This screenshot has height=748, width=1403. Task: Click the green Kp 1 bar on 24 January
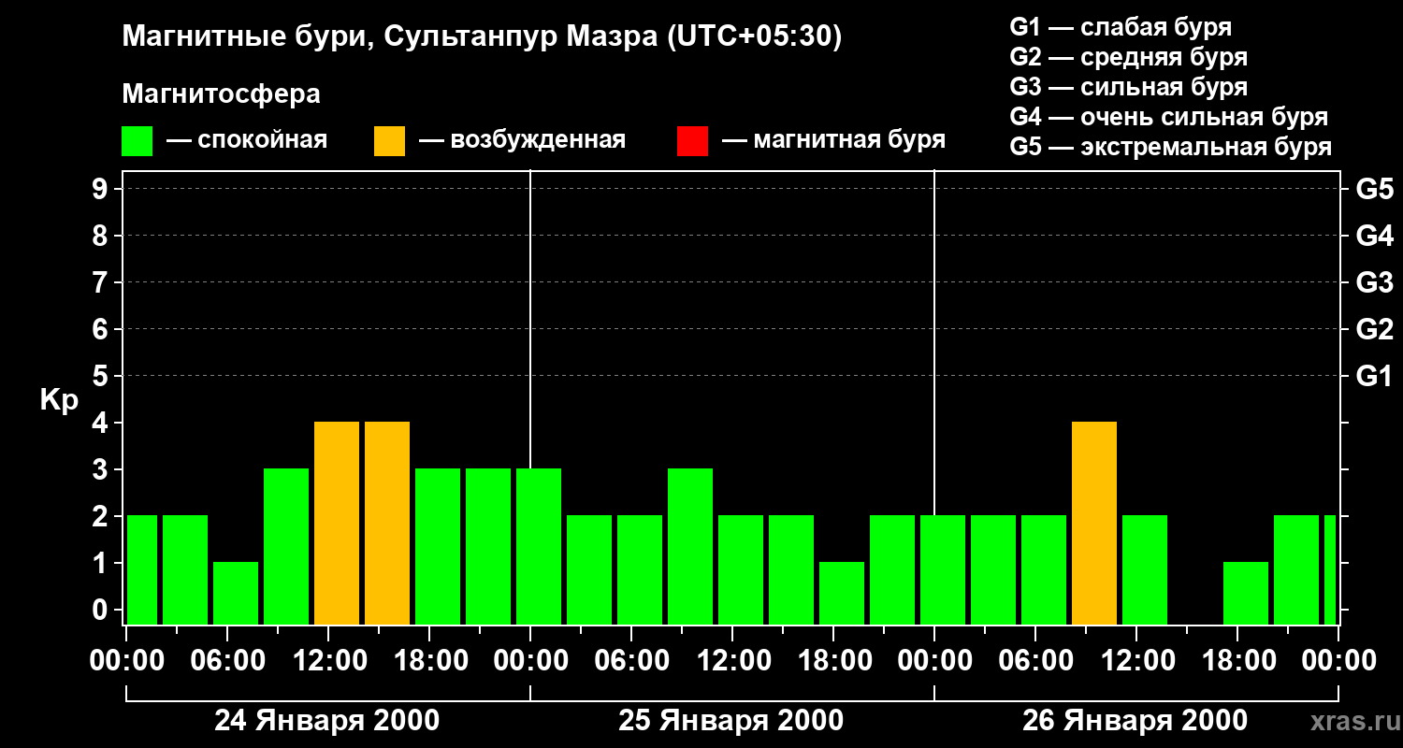click(236, 594)
